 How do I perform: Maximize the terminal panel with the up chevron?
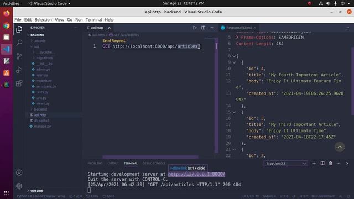point(339,163)
